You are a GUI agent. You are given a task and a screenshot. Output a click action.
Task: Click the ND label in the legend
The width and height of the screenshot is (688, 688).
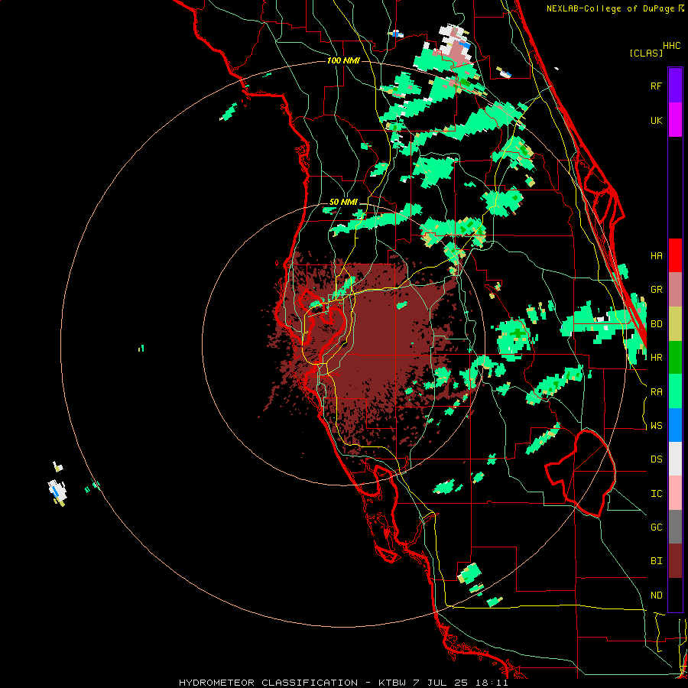656,596
